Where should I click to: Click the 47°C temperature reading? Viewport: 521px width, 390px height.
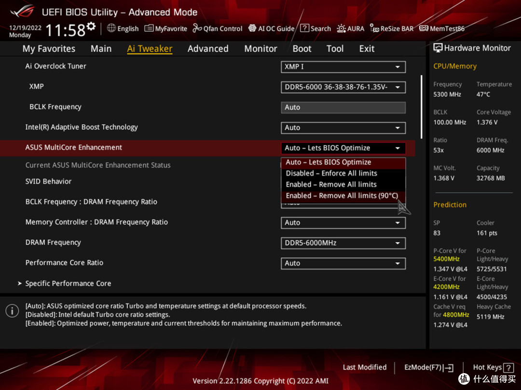pyautogui.click(x=483, y=94)
